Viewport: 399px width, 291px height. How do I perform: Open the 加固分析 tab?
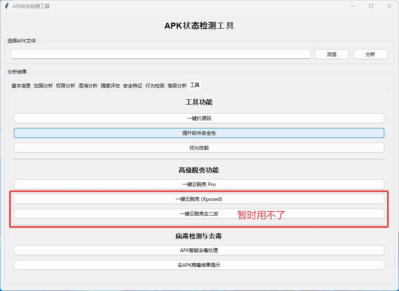point(44,85)
